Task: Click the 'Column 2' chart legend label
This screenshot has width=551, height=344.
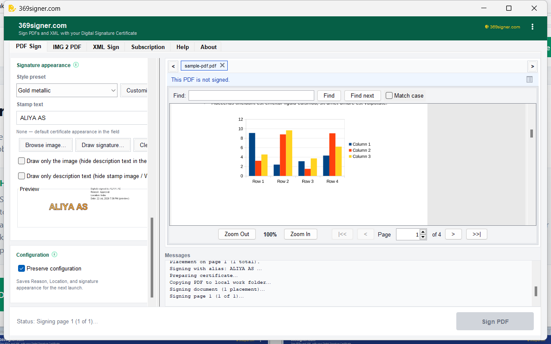Action: (362, 150)
